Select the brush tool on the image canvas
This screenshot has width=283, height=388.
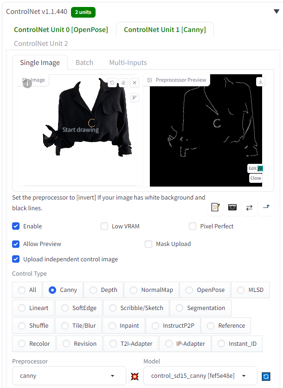[135, 97]
